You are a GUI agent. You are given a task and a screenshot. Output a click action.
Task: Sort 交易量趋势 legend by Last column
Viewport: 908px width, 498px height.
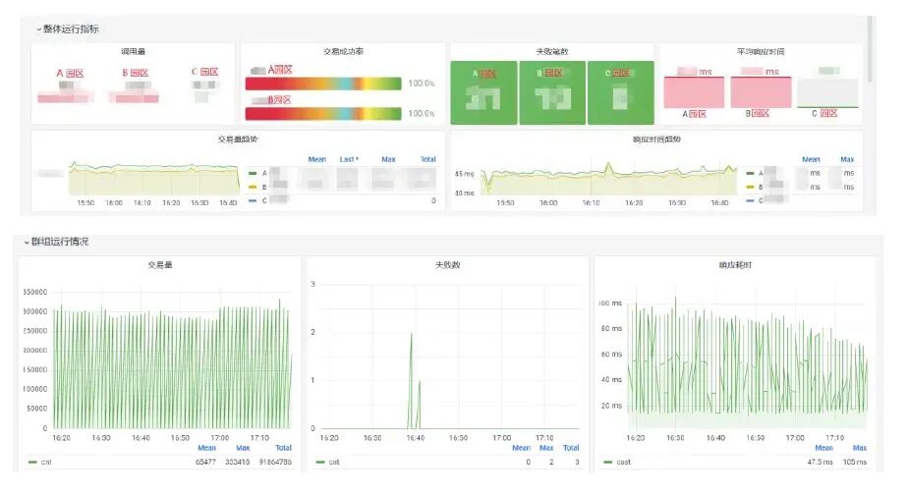pos(349,159)
